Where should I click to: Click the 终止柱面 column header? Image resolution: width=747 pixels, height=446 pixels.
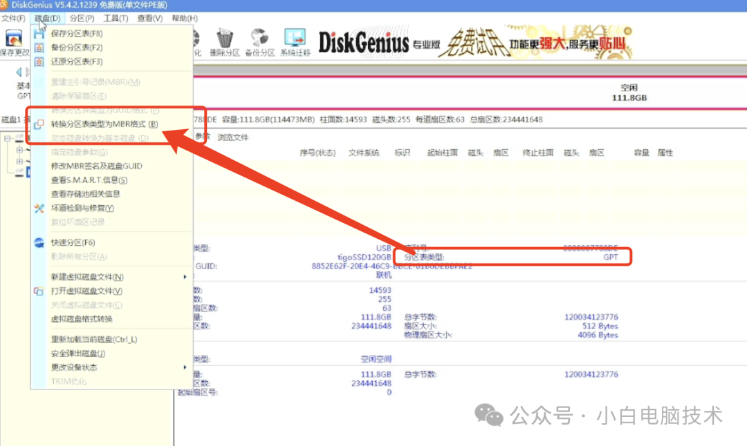click(x=538, y=153)
